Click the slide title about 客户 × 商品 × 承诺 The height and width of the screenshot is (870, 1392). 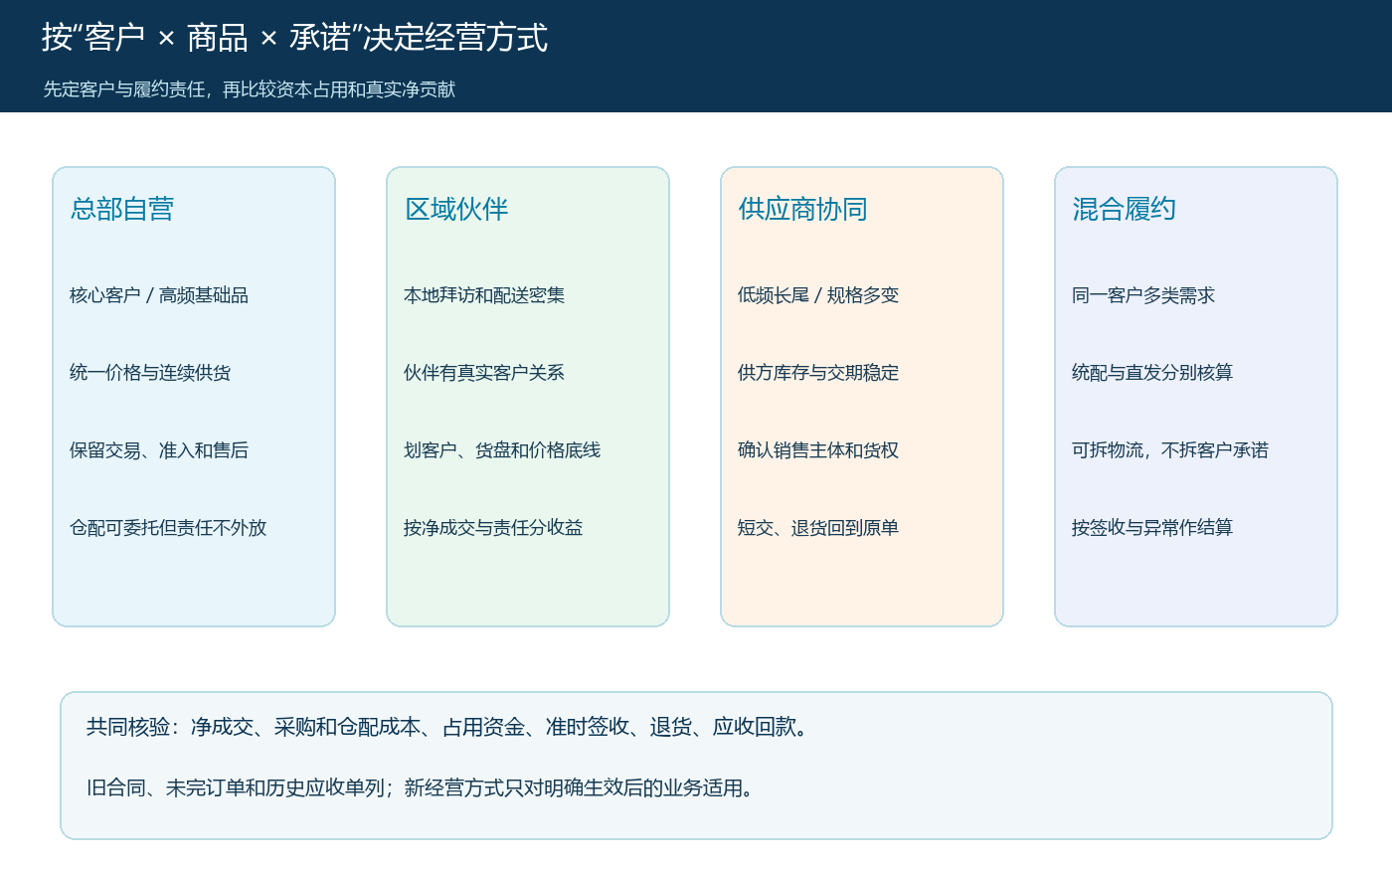[x=294, y=38]
